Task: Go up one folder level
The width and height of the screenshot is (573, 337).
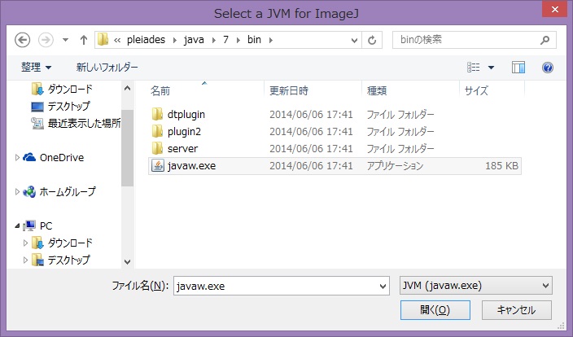Action: 84,39
